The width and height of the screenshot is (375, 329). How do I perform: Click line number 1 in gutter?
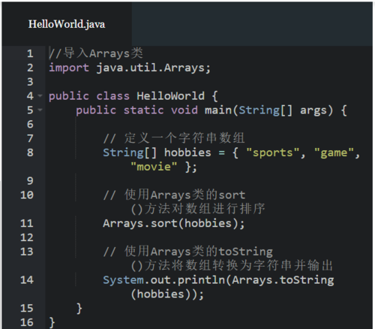30,53
